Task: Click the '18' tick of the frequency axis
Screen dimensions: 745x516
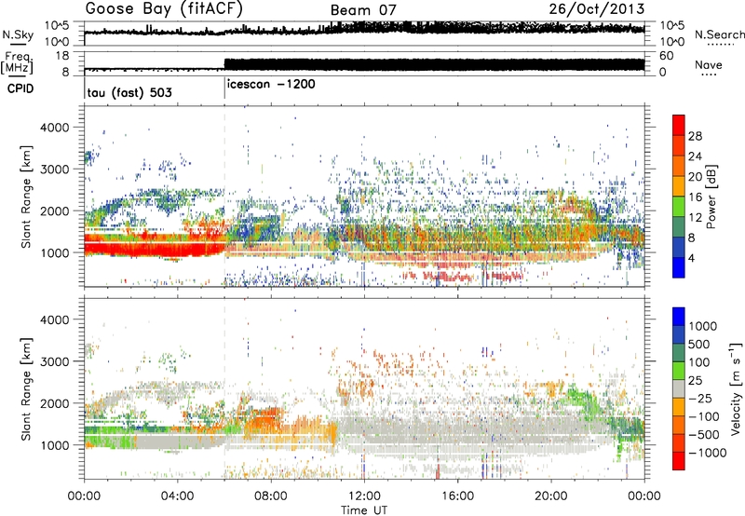Action: point(62,56)
